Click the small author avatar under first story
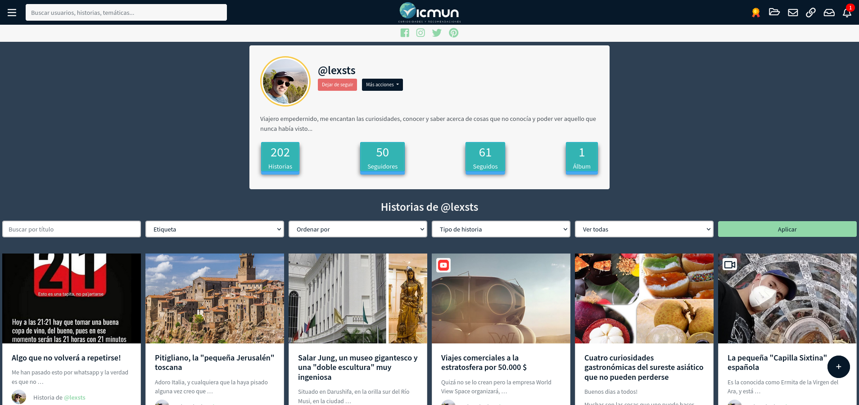 tap(19, 397)
